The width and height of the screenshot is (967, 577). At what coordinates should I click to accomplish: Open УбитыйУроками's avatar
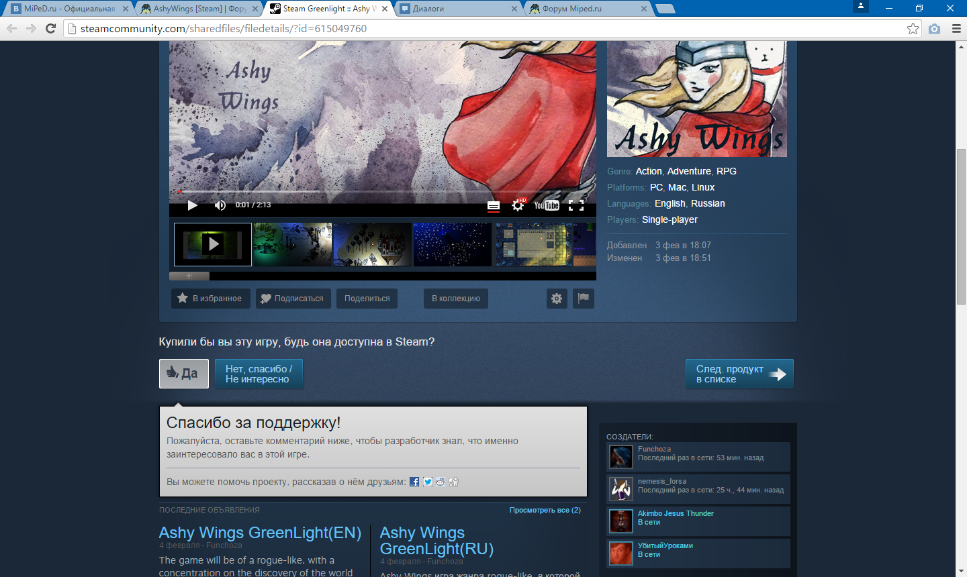(x=621, y=554)
